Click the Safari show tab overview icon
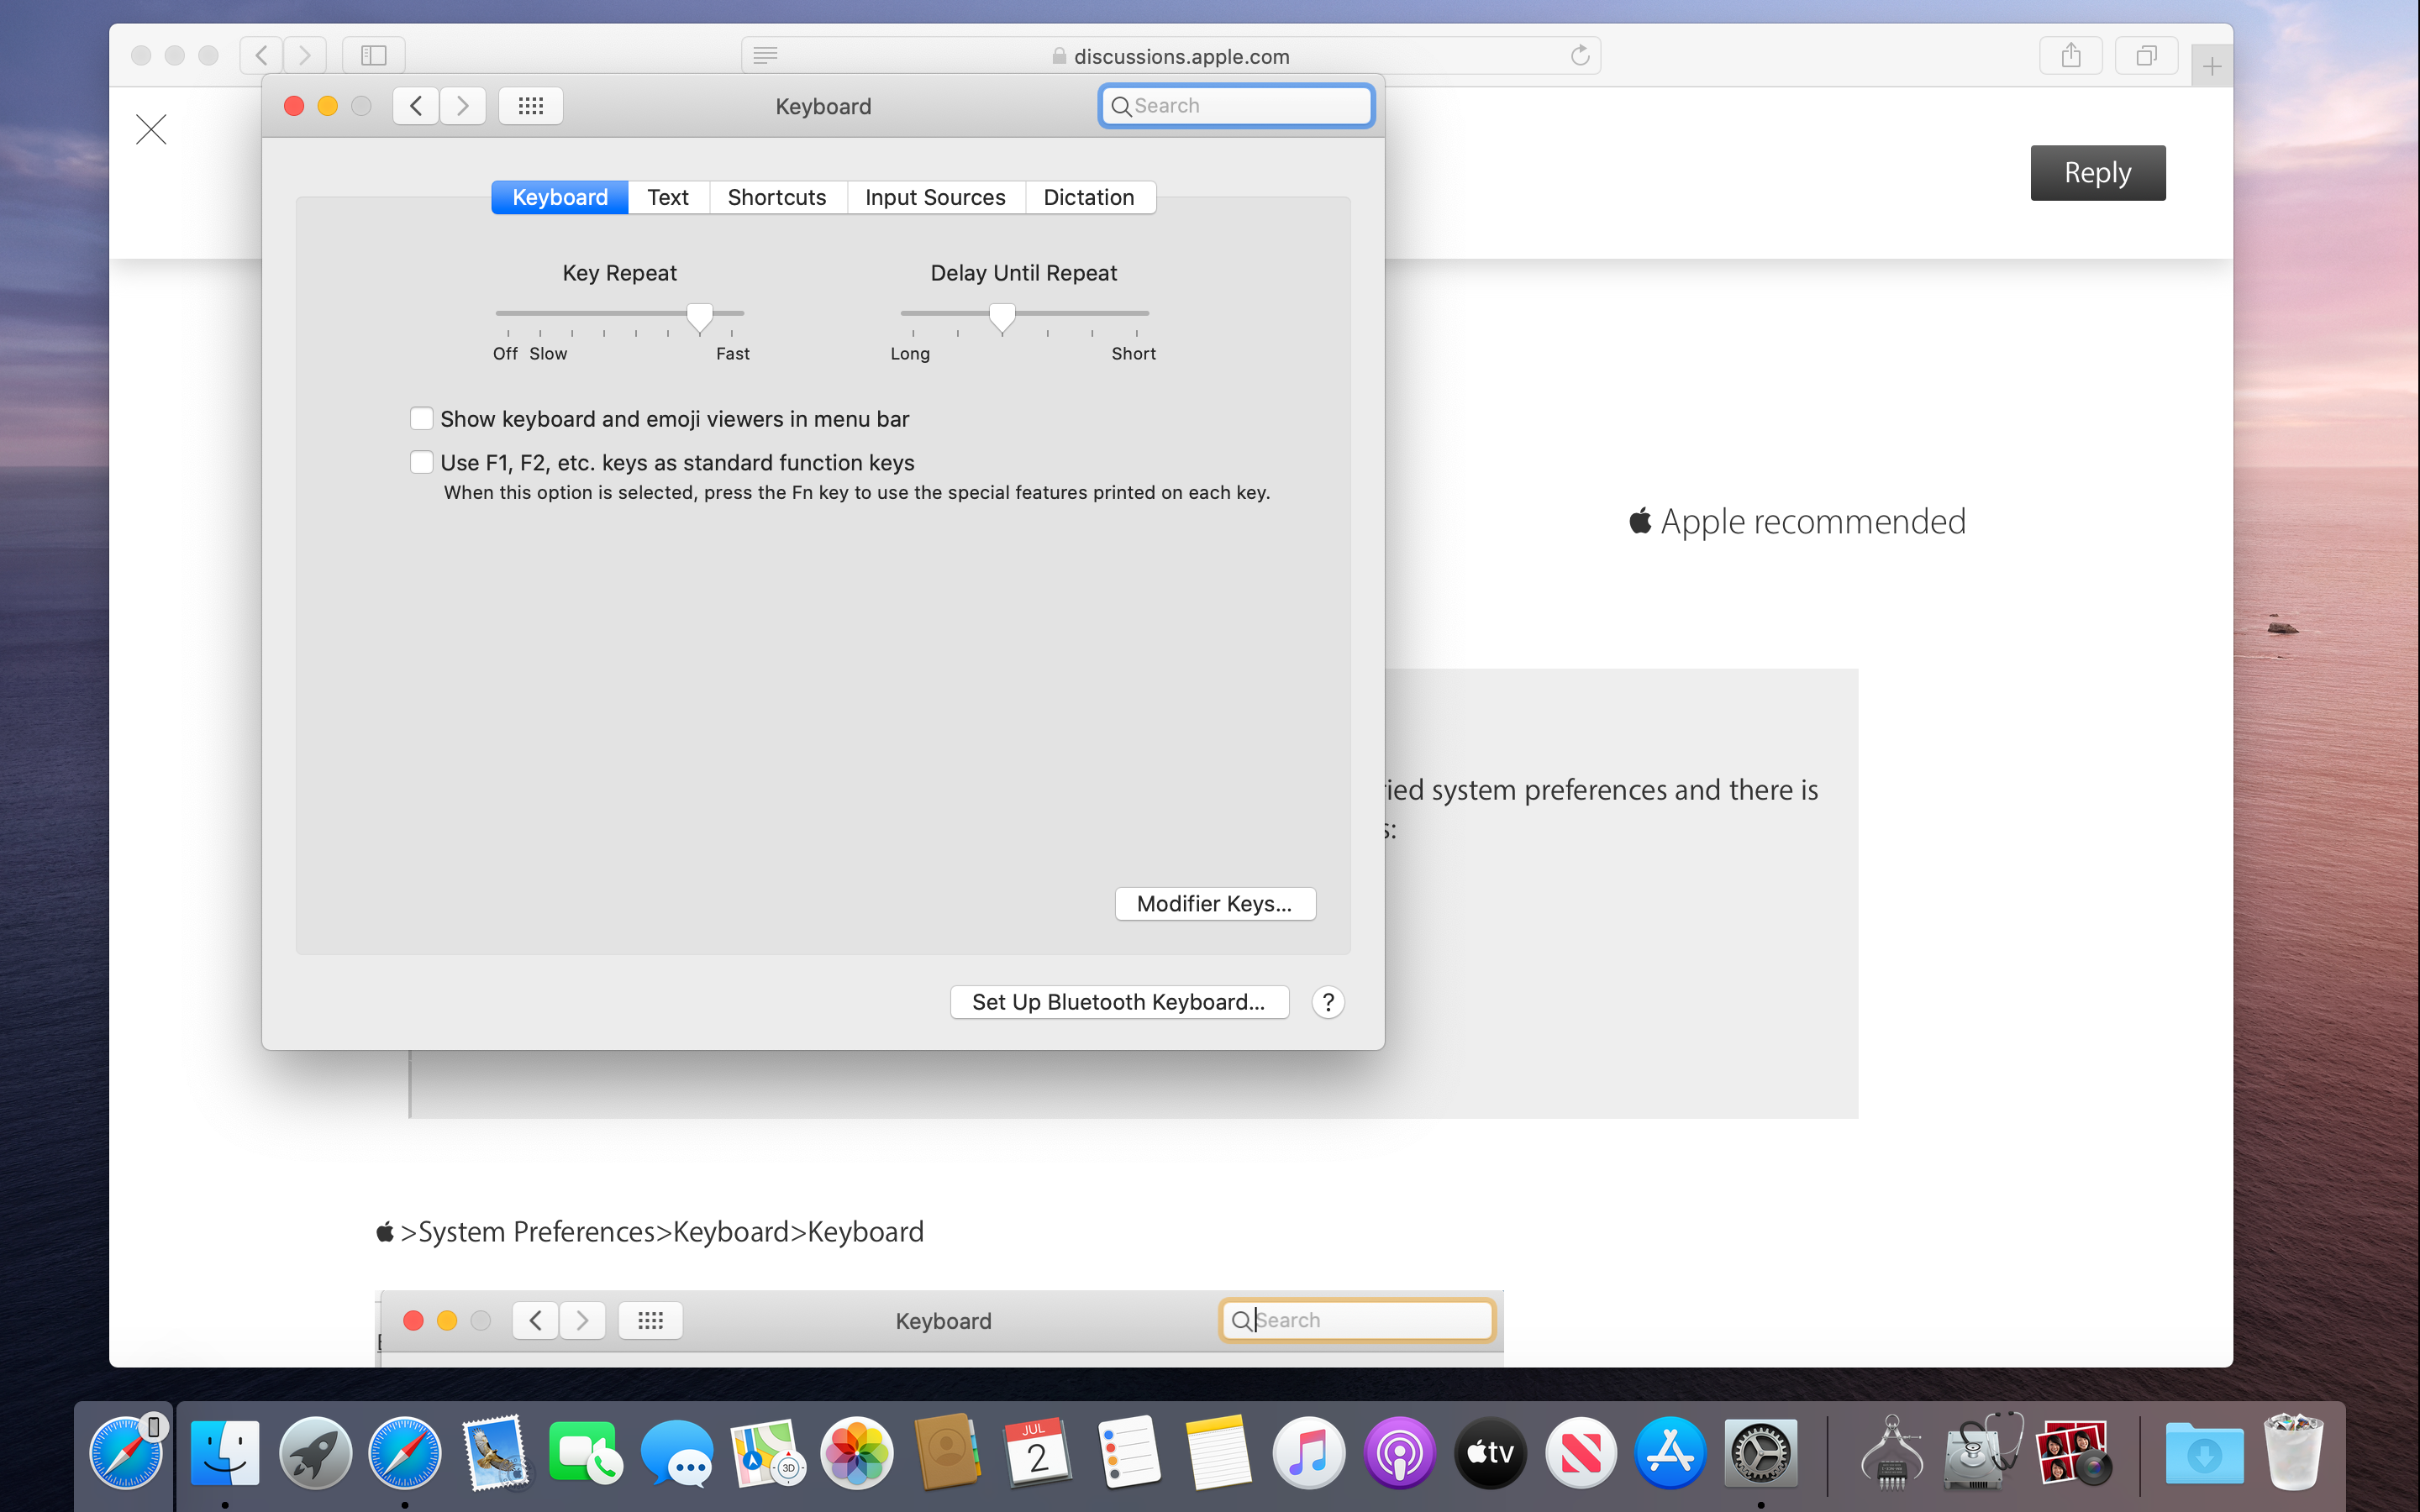 [x=2146, y=55]
